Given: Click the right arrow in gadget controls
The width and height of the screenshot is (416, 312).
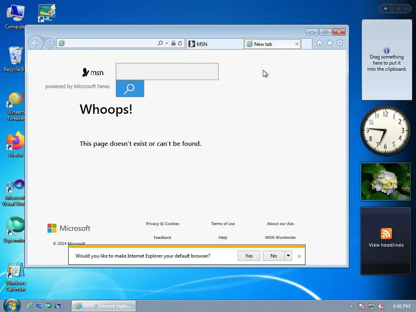Looking at the screenshot, I should pyautogui.click(x=406, y=9).
